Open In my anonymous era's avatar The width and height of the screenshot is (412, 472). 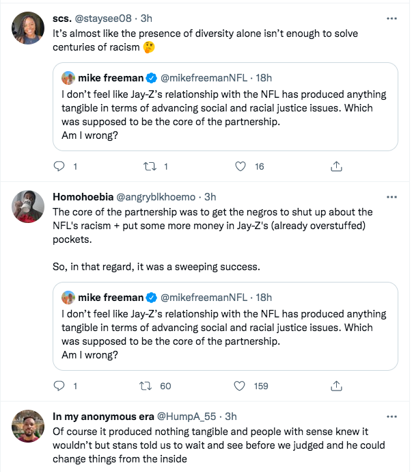point(28,426)
